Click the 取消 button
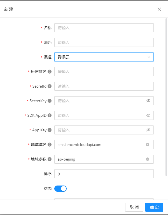This screenshot has width=168, height=215. tap(134, 207)
